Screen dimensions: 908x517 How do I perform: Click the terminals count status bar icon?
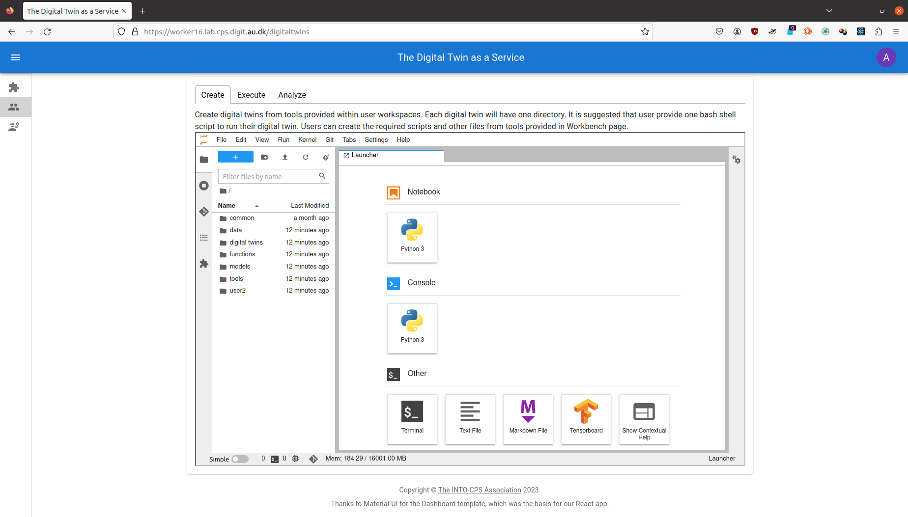(x=275, y=459)
